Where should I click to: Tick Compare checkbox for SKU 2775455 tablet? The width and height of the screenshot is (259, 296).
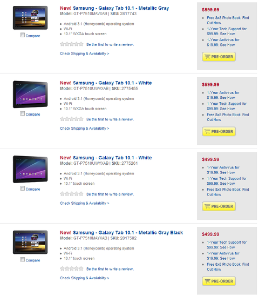(23, 113)
